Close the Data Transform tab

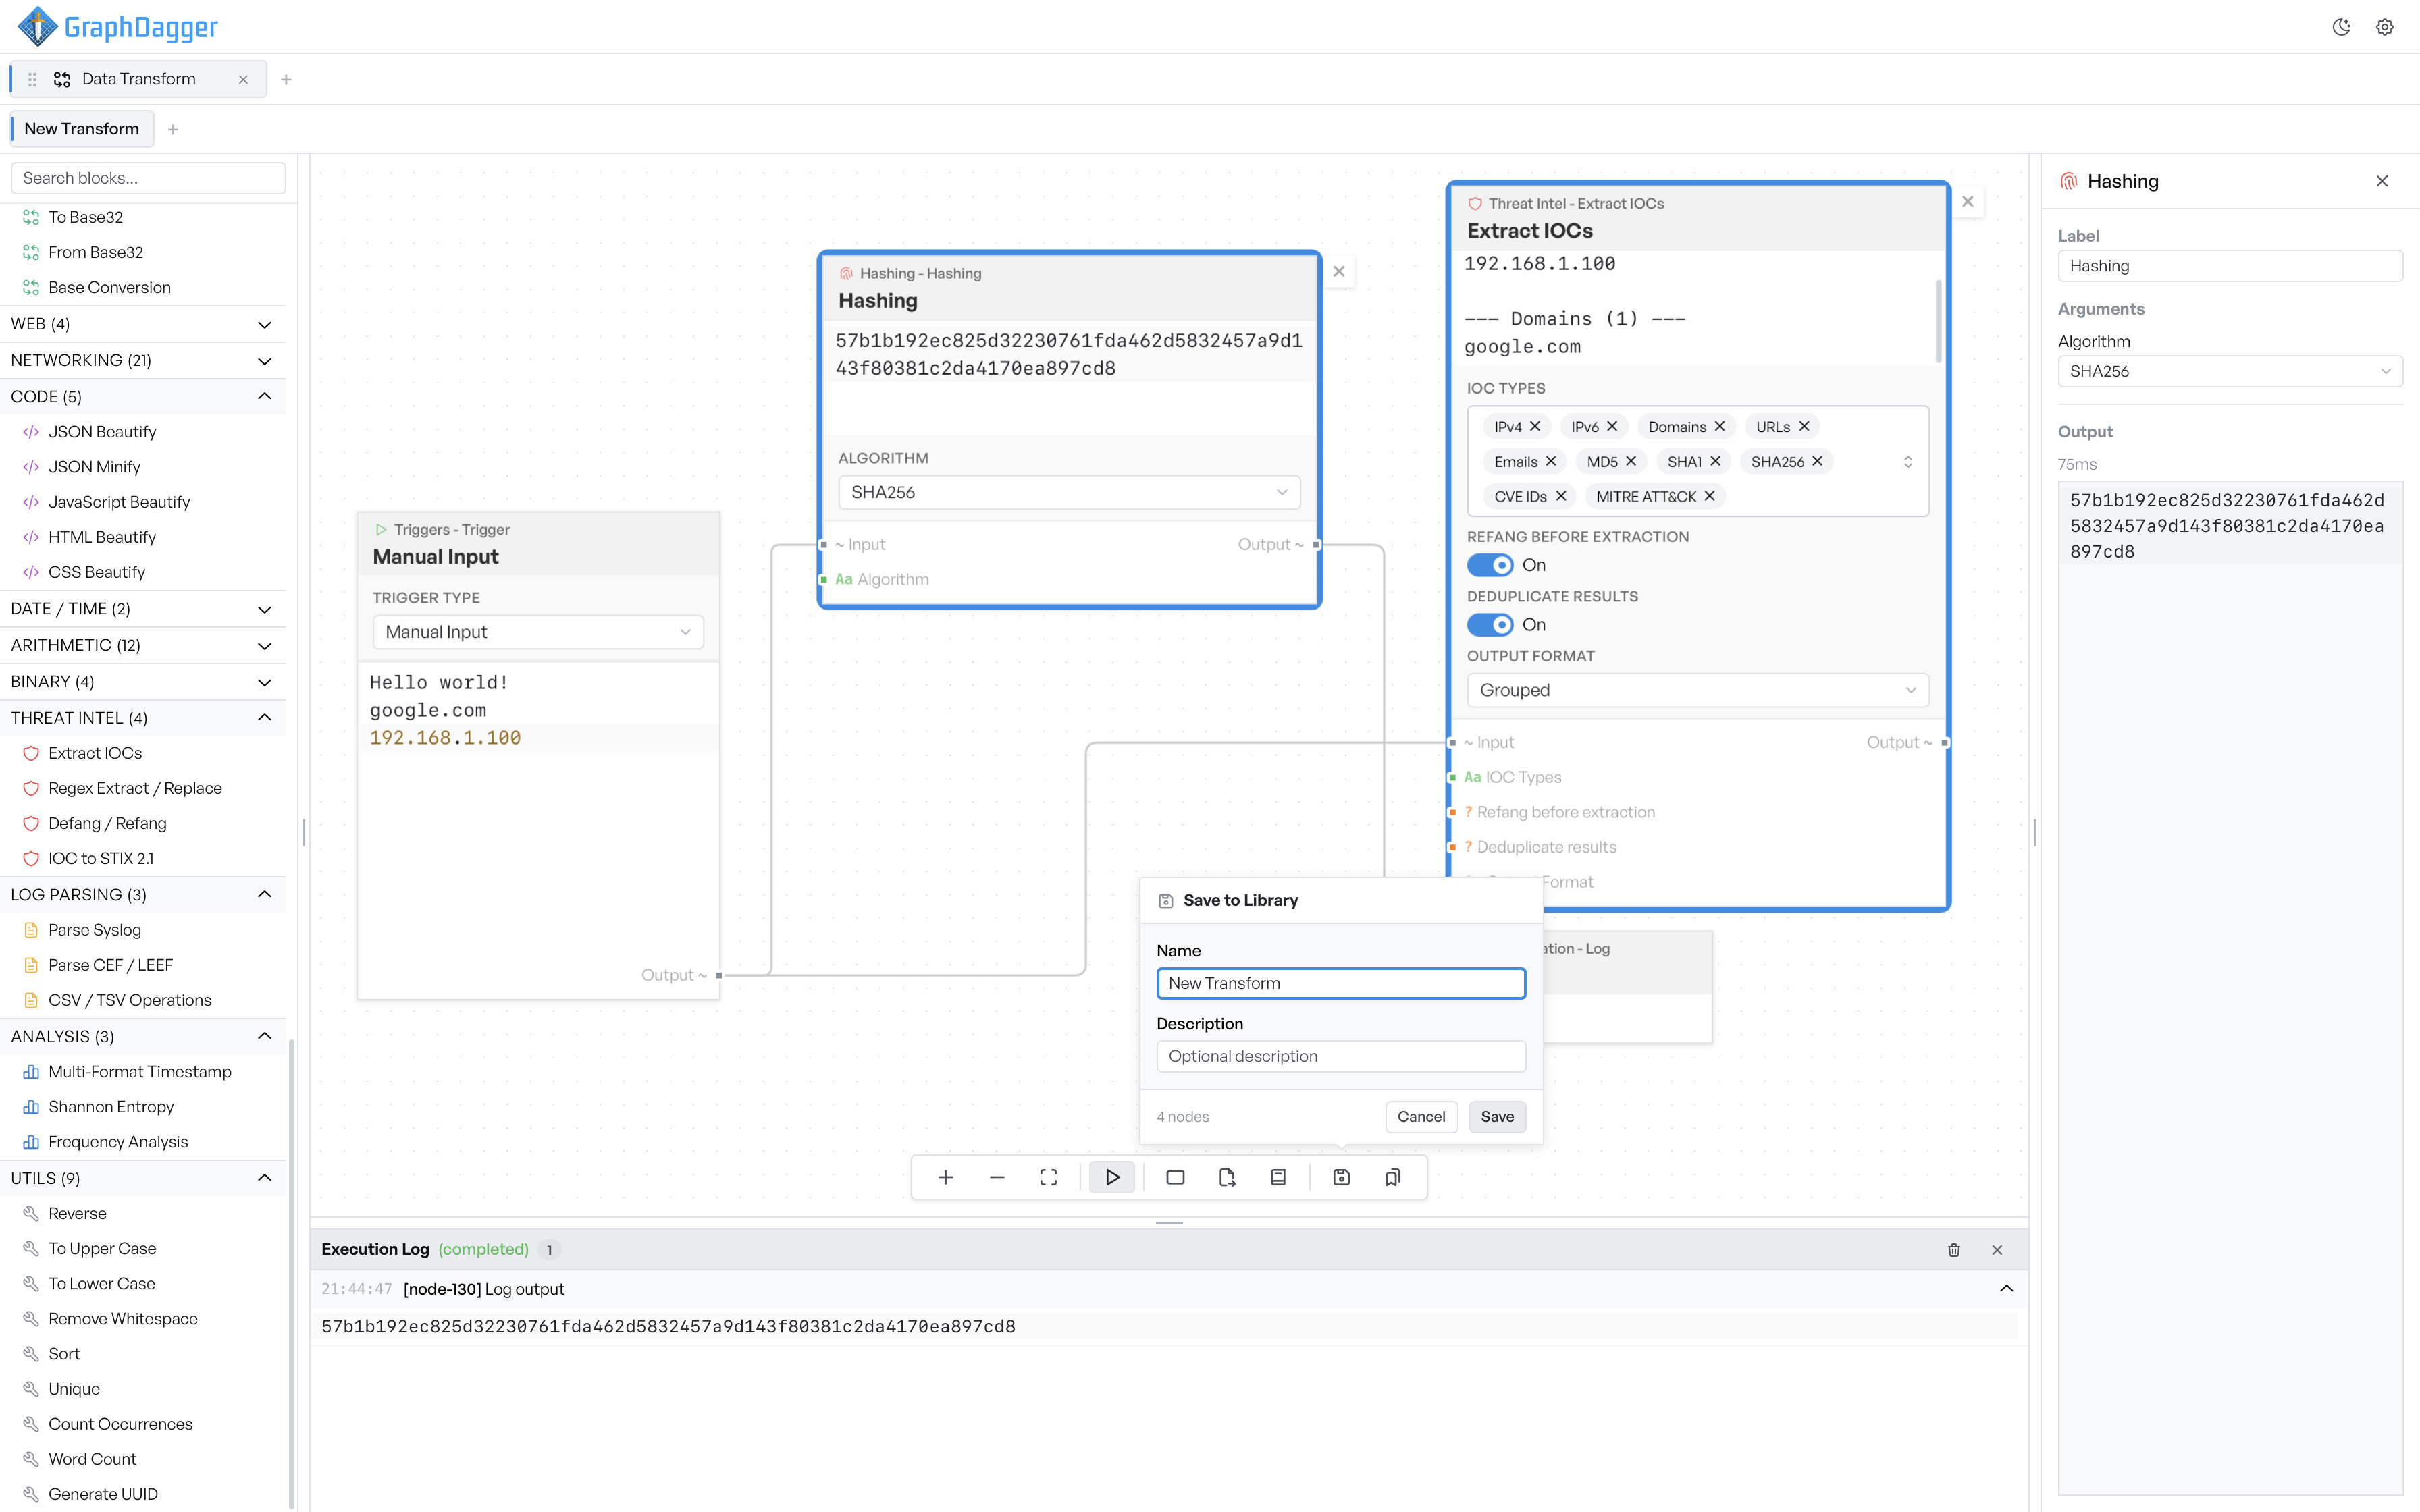[243, 79]
